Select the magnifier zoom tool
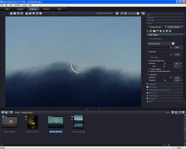 [x=18, y=13]
